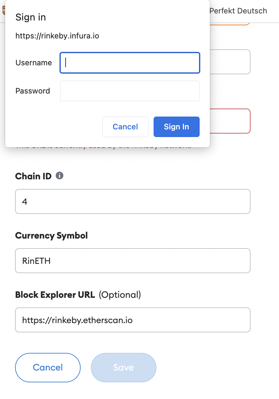Cancel the Sign in dialog
Image resolution: width=279 pixels, height=399 pixels.
coord(125,127)
